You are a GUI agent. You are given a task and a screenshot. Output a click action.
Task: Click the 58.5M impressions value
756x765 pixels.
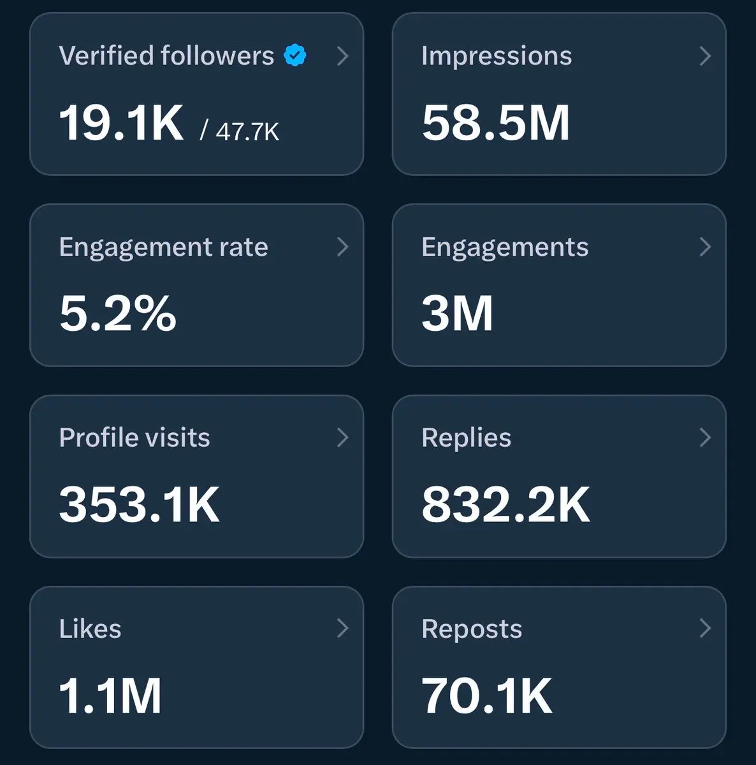495,123
